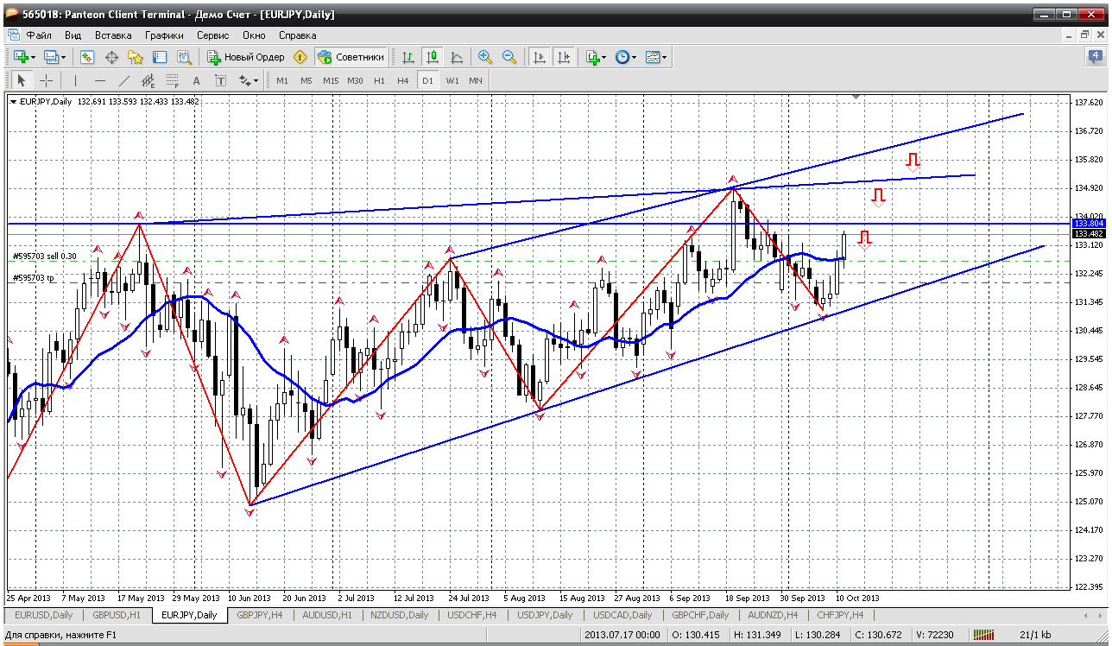This screenshot has height=646, width=1112.
Task: Click the Новый Ордер button
Action: pyautogui.click(x=246, y=57)
